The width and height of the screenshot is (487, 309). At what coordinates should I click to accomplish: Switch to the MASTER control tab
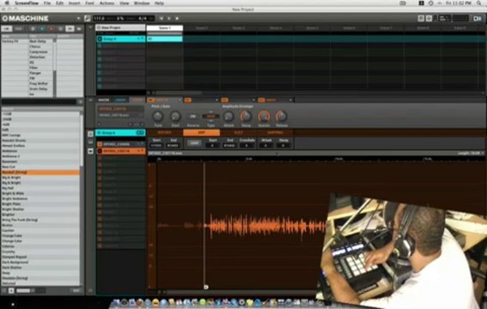click(104, 100)
